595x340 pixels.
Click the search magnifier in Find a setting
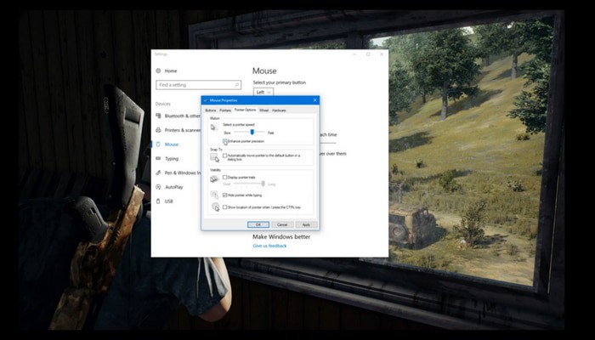click(237, 85)
